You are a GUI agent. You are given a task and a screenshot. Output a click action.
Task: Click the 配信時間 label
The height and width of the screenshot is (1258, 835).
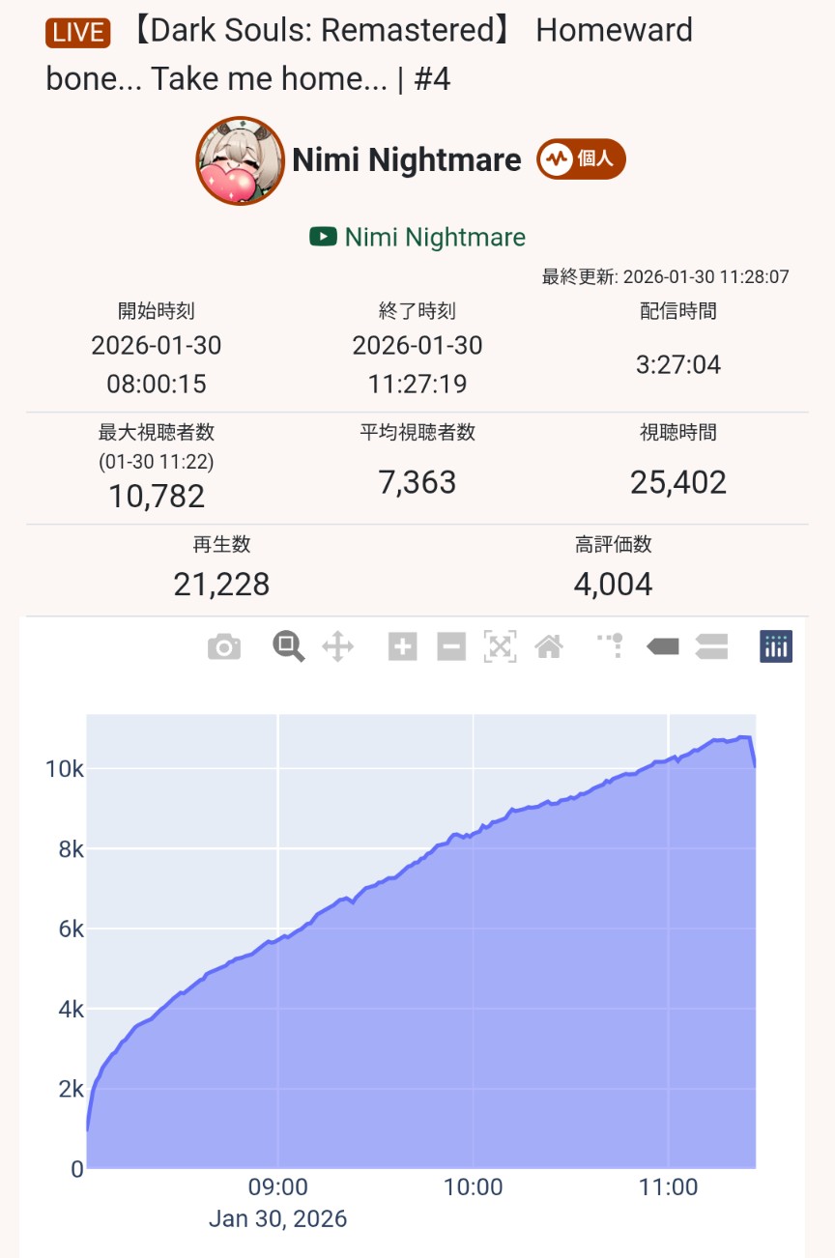tap(678, 311)
